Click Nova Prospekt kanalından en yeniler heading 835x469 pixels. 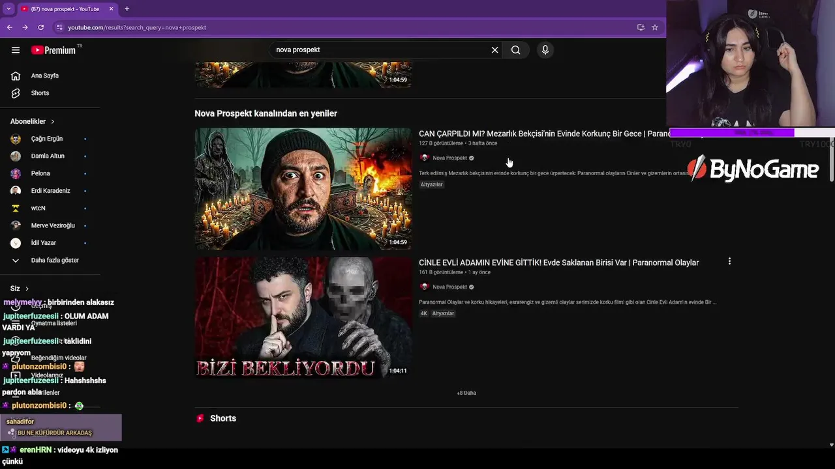click(266, 113)
